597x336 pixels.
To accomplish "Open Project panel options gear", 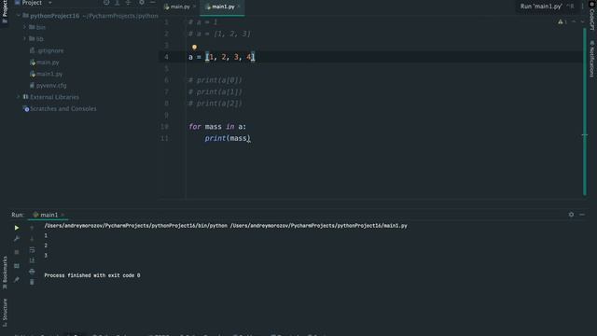I will click(142, 3).
